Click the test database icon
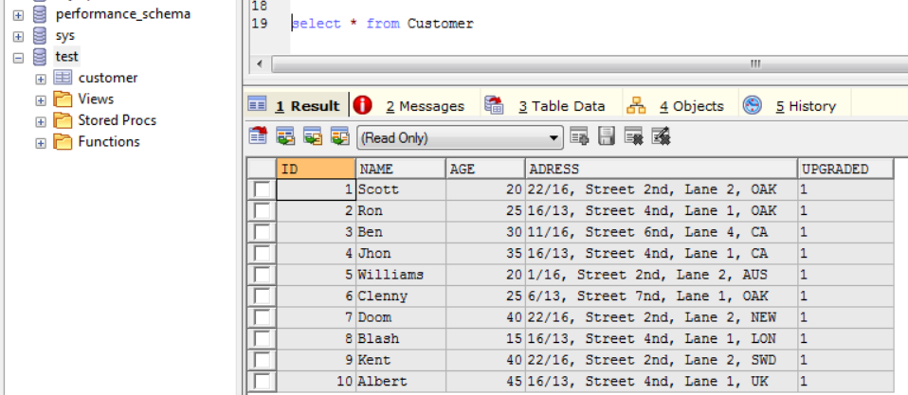The image size is (908, 395). [40, 57]
